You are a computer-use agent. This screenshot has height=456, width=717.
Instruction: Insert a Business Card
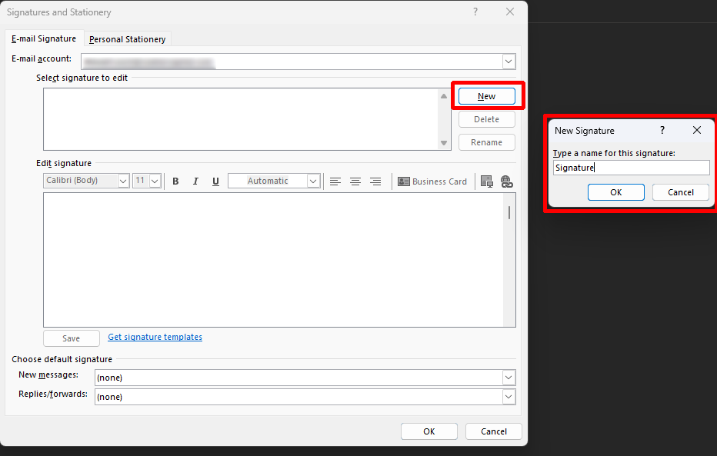(x=432, y=181)
